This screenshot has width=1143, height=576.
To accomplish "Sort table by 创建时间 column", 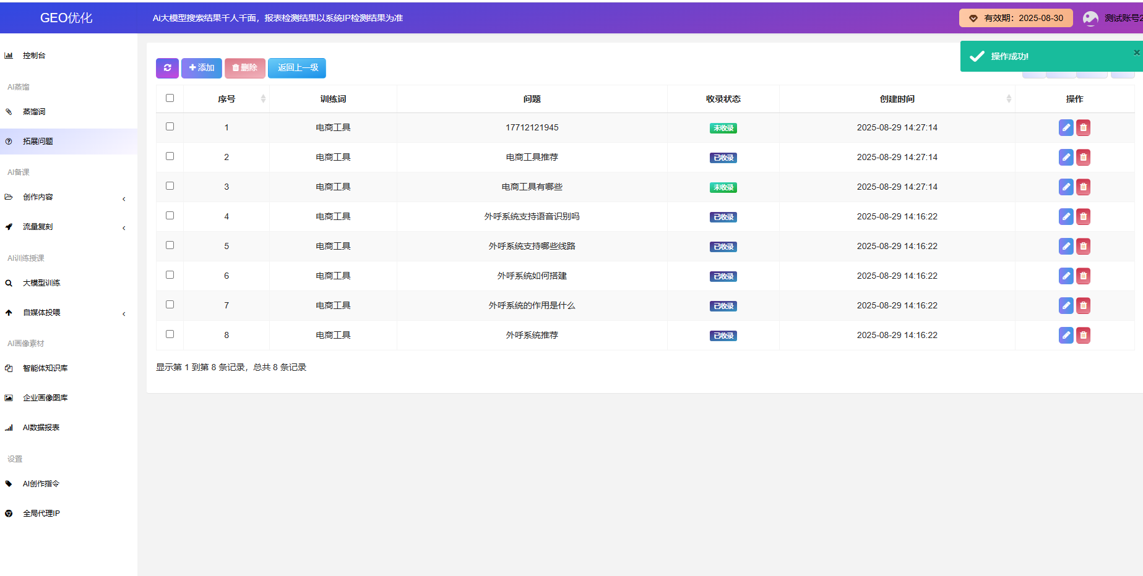I will tap(897, 99).
